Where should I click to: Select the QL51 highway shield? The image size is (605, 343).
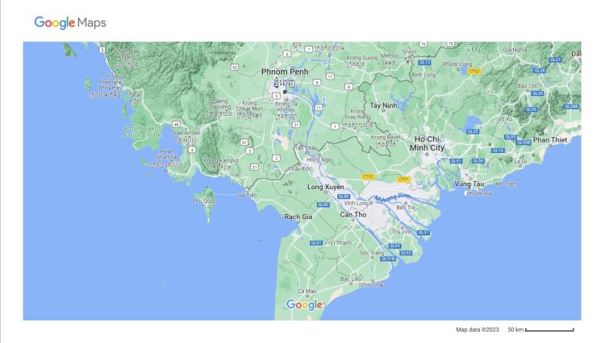coord(456,161)
